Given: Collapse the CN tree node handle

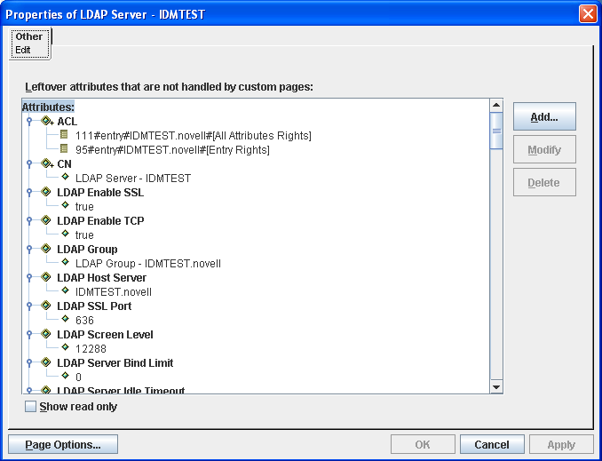Looking at the screenshot, I should tap(29, 164).
